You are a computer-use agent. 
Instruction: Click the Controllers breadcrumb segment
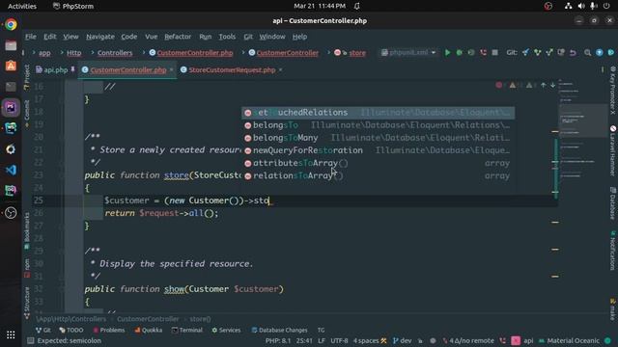click(115, 53)
